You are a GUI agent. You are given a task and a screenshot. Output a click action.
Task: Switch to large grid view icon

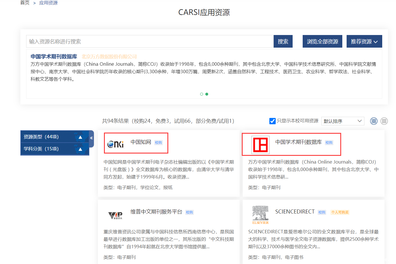point(374,121)
